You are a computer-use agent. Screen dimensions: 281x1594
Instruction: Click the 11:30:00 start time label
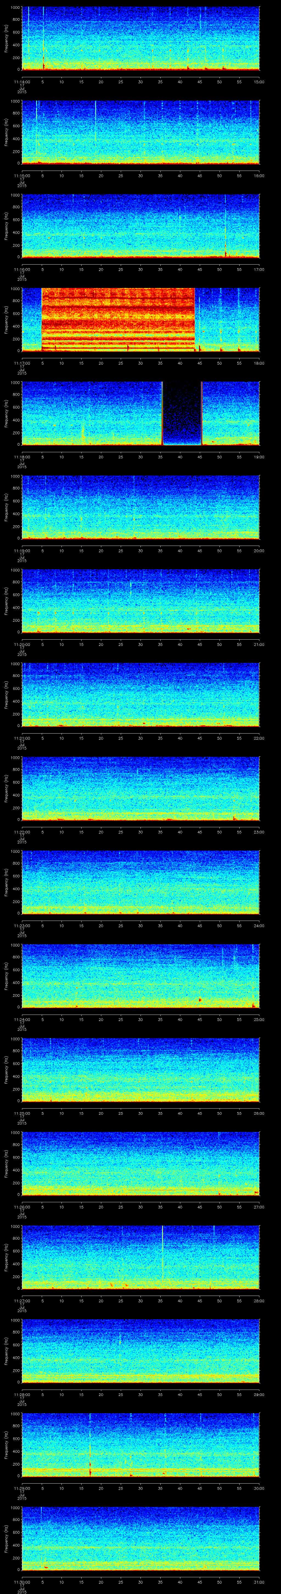tap(22, 1582)
